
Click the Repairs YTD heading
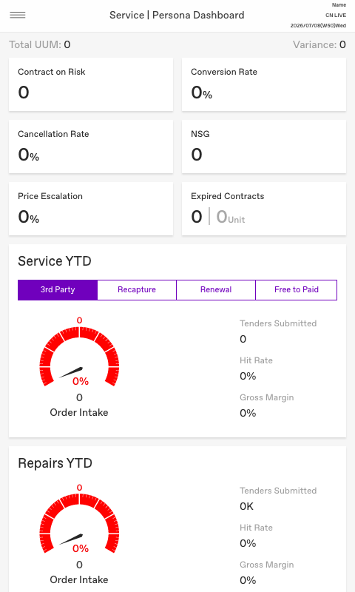[x=55, y=463]
